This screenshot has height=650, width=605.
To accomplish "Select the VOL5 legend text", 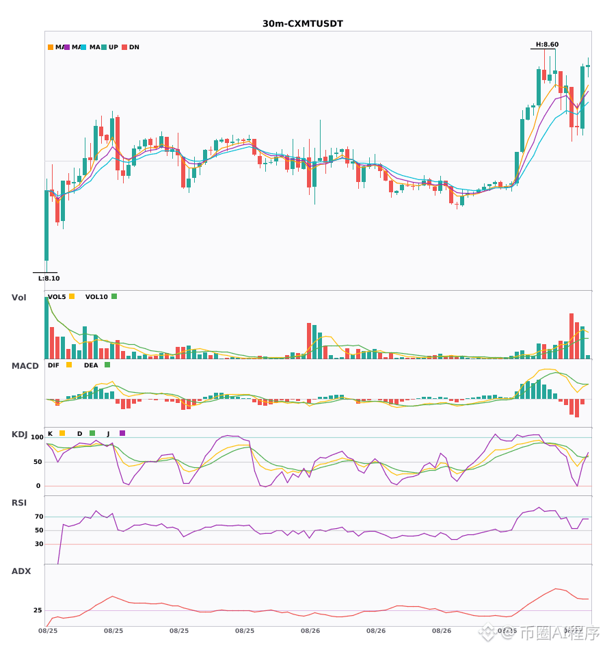I will pos(57,297).
